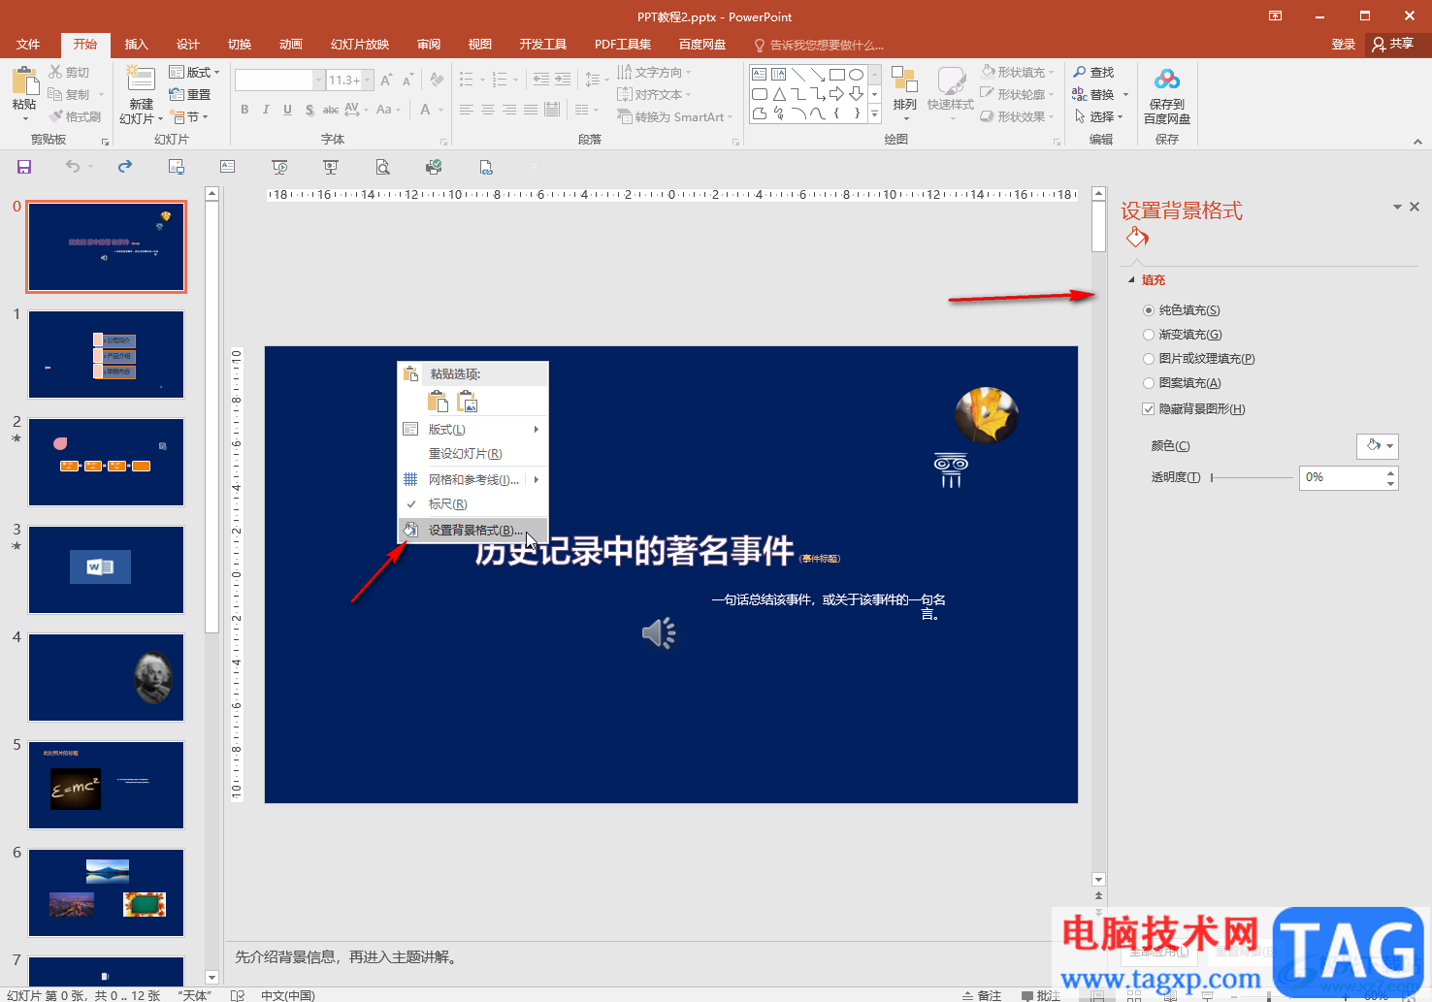The height and width of the screenshot is (1002, 1432).
Task: Select Picture or texture fill option
Action: click(1149, 359)
